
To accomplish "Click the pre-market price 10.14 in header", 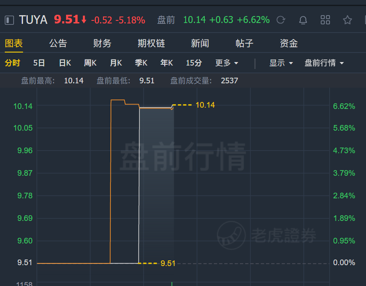I will coord(194,20).
